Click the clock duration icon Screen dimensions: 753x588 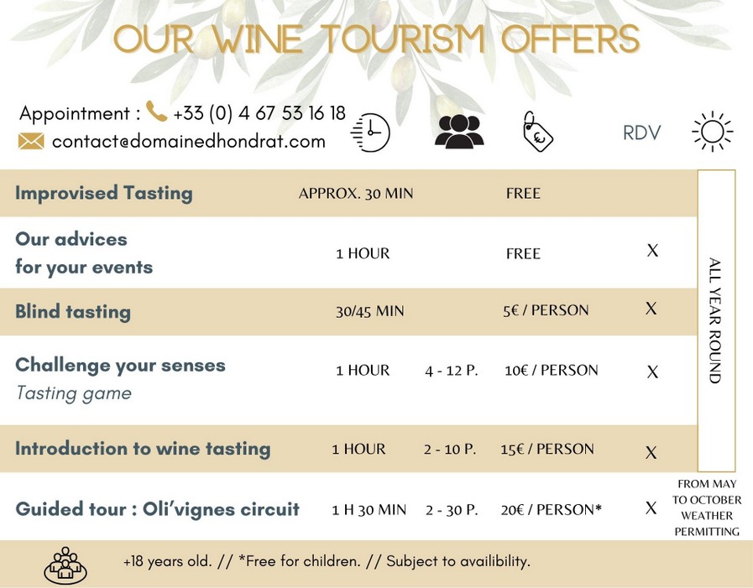pyautogui.click(x=370, y=133)
